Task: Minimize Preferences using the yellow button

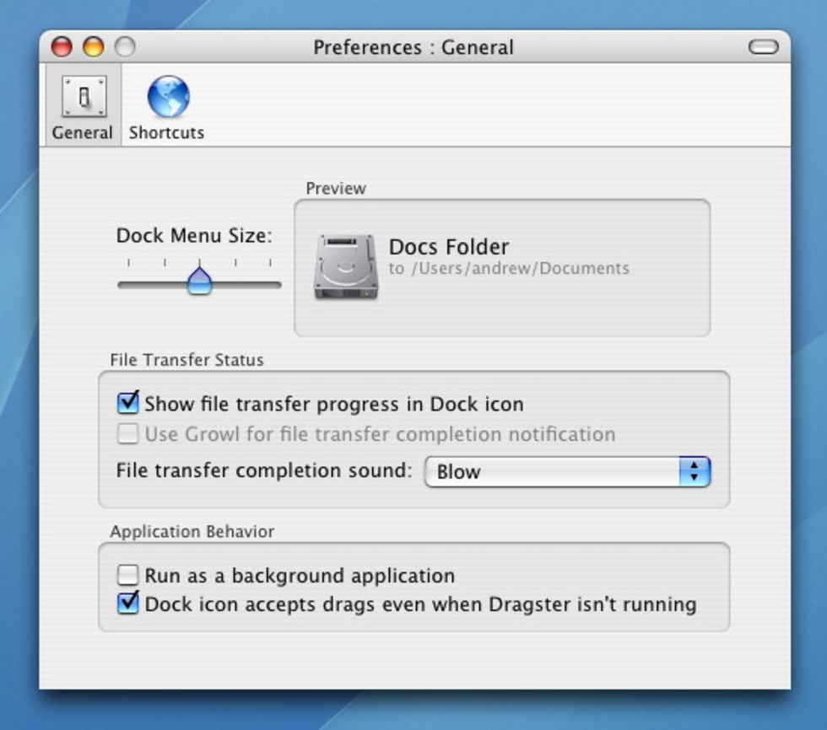Action: tap(93, 47)
